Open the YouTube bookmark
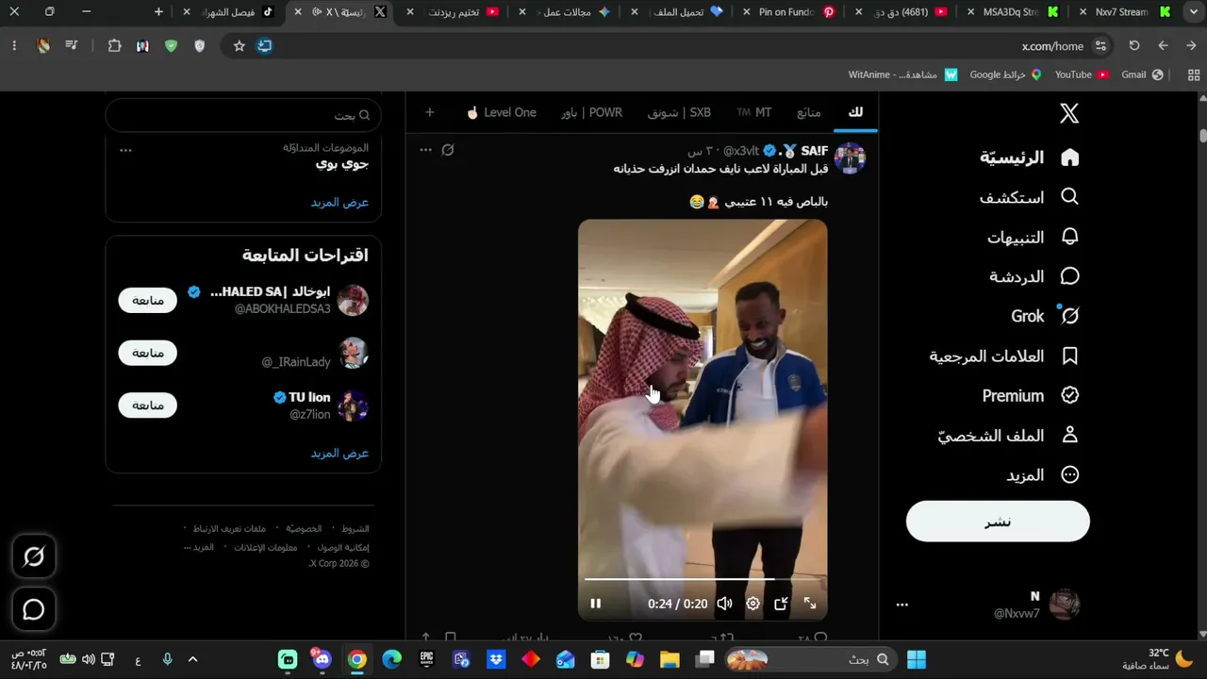The height and width of the screenshot is (679, 1207). click(x=1083, y=75)
